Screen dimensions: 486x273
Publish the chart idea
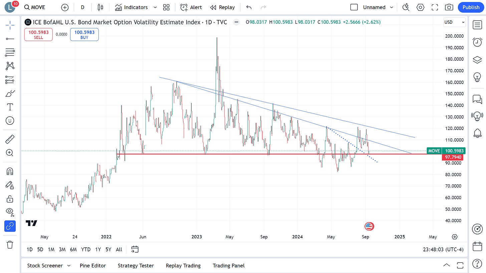pos(471,7)
